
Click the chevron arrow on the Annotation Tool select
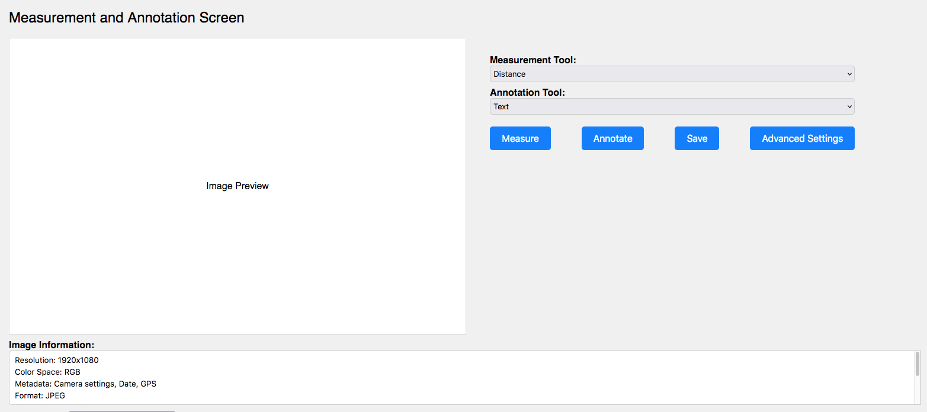849,106
